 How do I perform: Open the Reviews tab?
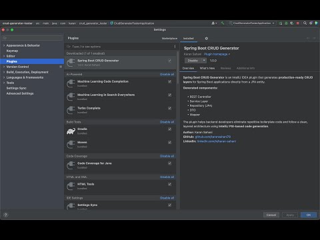(225, 68)
